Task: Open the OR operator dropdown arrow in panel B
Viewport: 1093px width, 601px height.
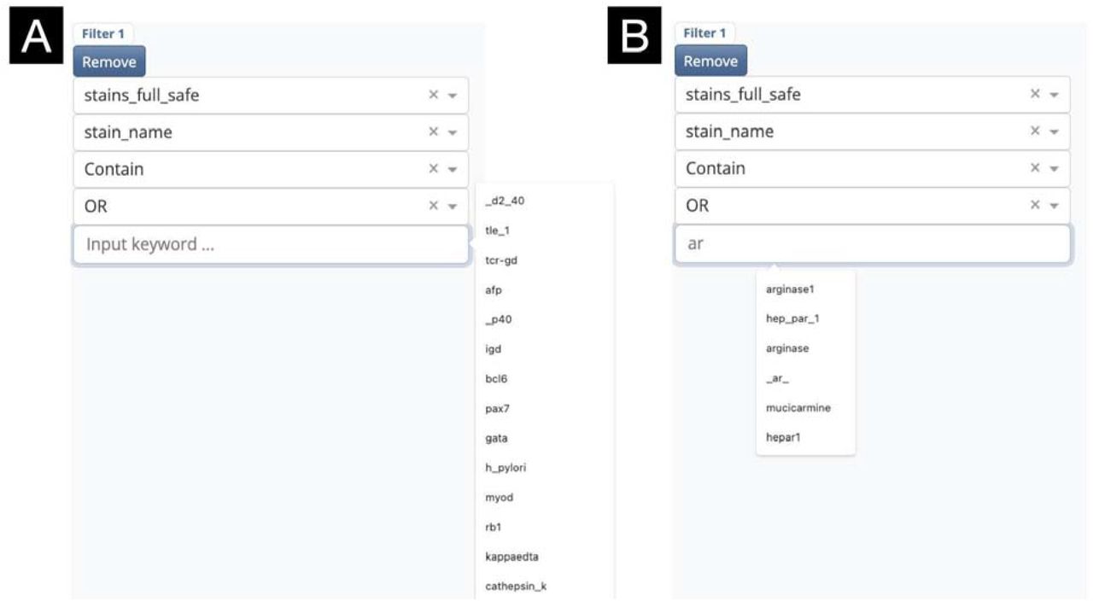Action: point(1055,206)
